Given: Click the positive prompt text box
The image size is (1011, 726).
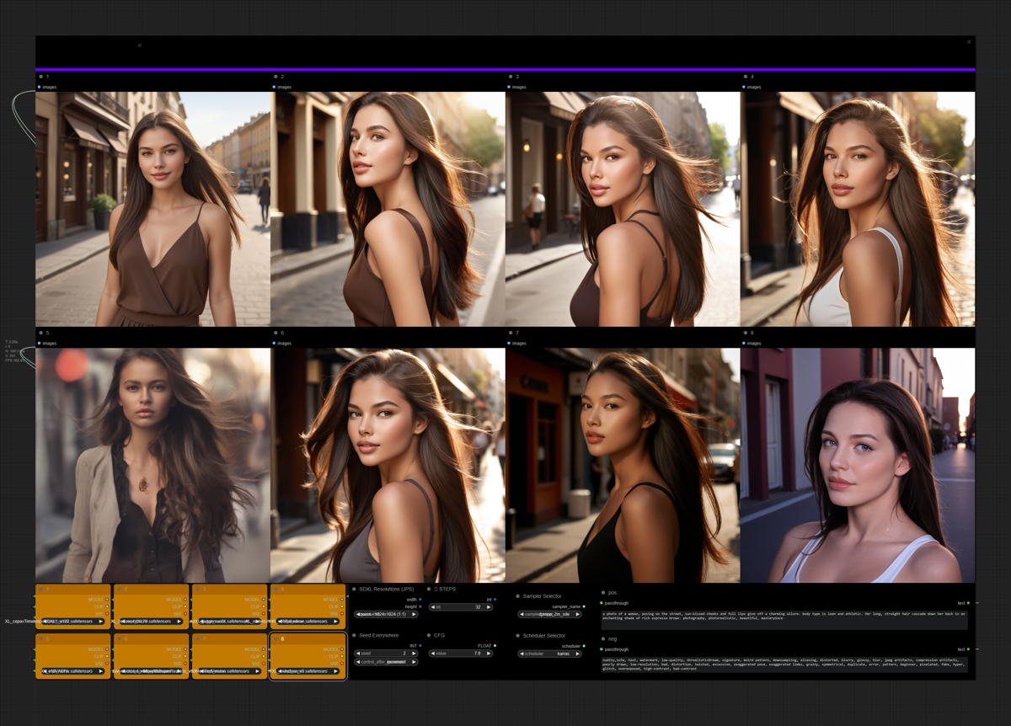Looking at the screenshot, I should (784, 618).
